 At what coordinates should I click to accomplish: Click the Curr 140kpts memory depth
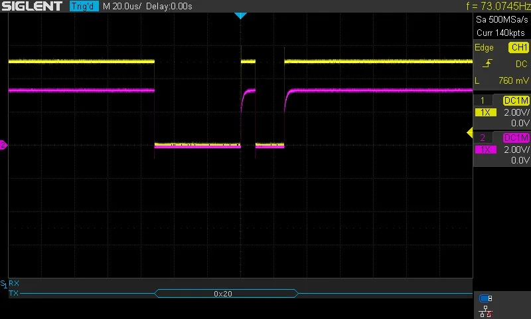click(x=500, y=33)
